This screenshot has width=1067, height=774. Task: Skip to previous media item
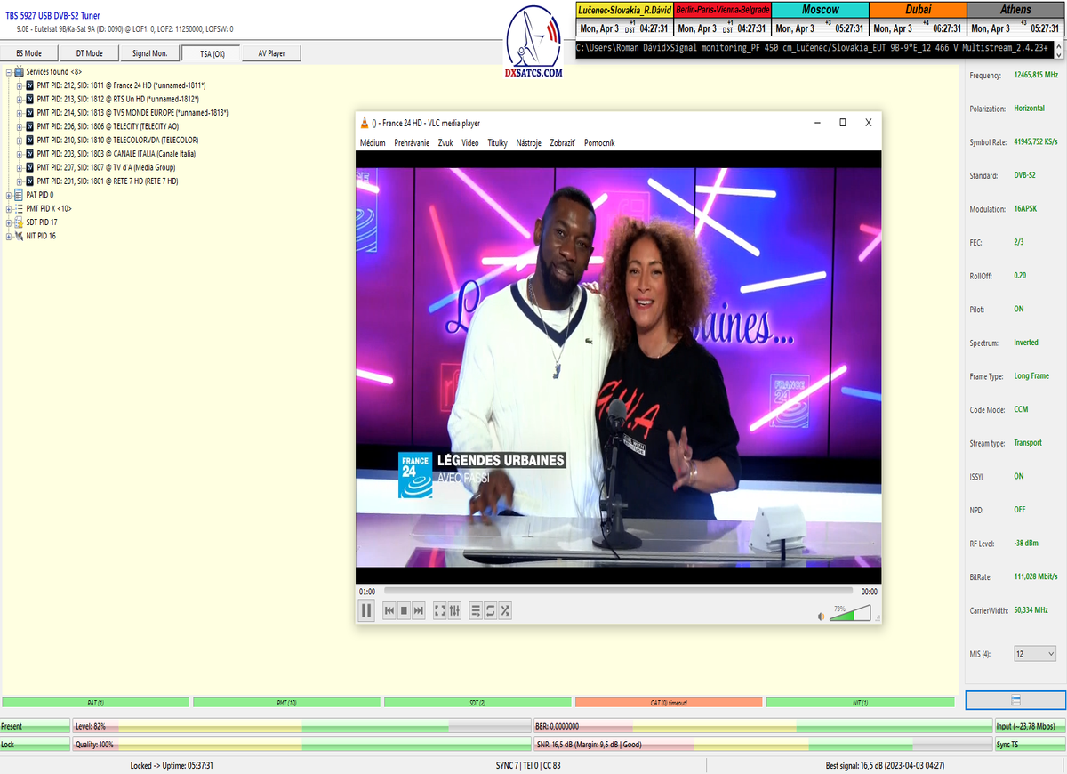click(x=389, y=610)
